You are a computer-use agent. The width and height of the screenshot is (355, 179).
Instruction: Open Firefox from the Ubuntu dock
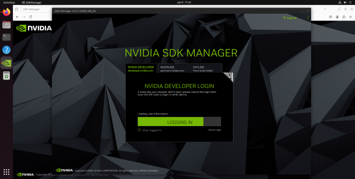[x=6, y=12]
